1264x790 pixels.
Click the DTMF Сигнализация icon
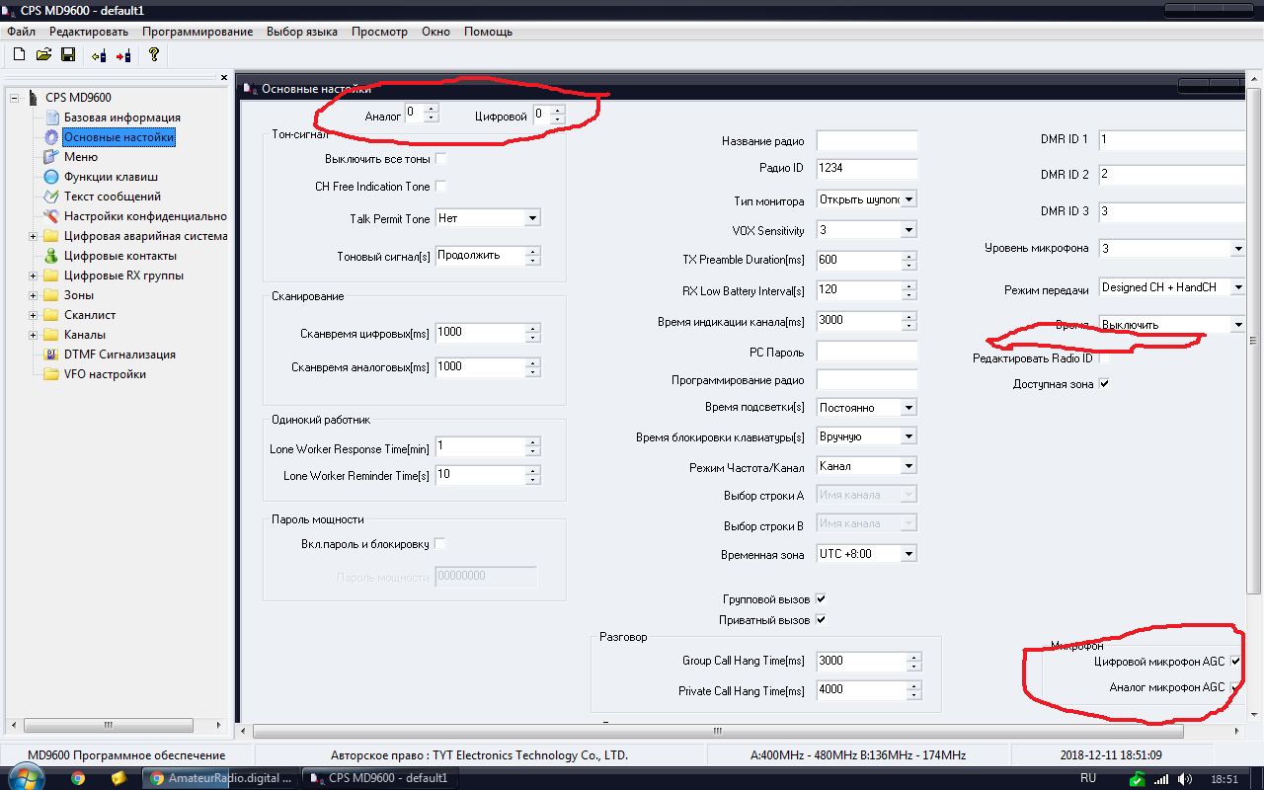tap(52, 355)
